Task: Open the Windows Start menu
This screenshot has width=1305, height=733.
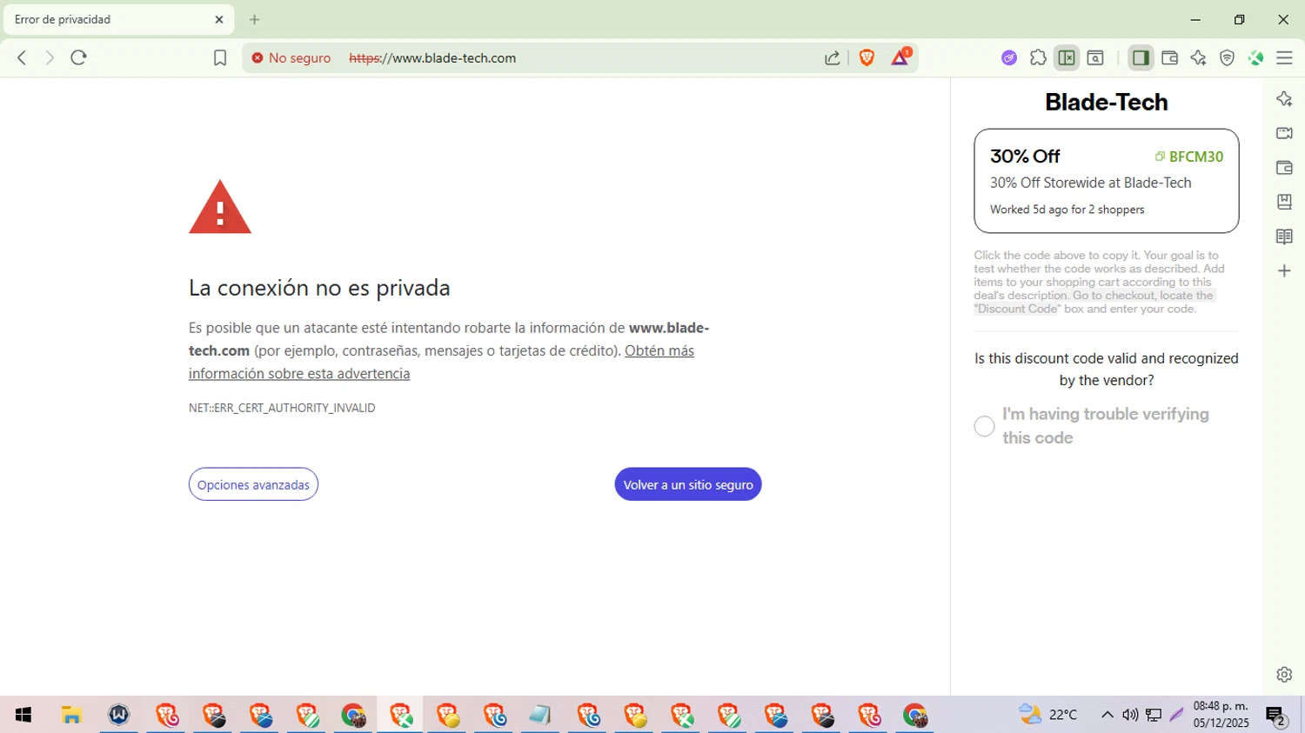Action: tap(23, 715)
